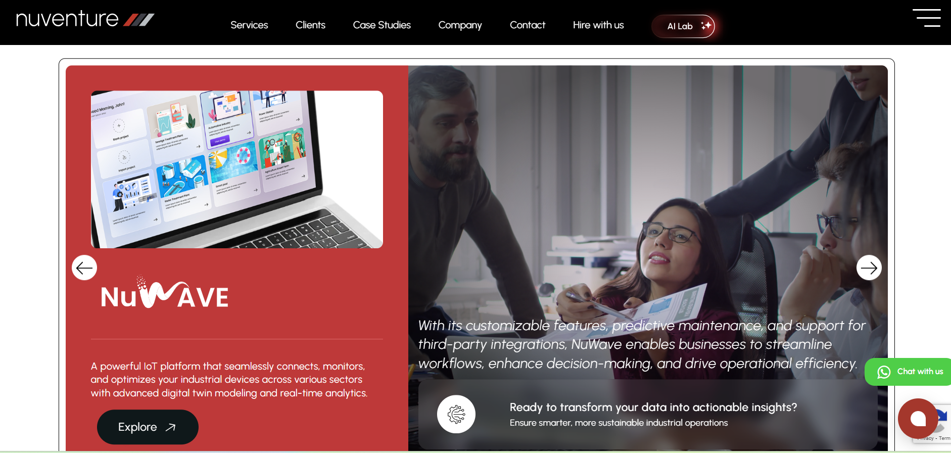951x453 pixels.
Task: Open the Clients menu item
Action: pyautogui.click(x=310, y=25)
